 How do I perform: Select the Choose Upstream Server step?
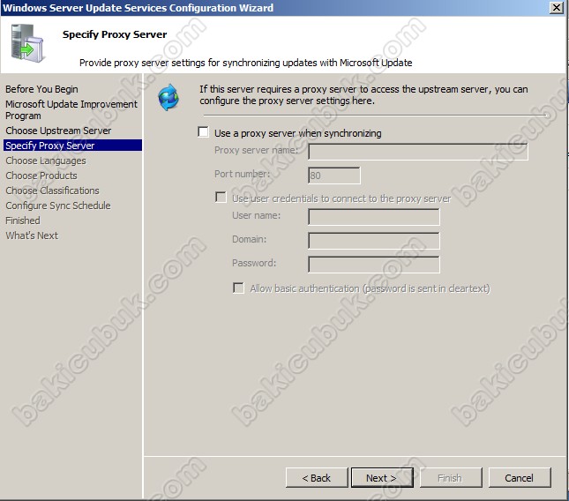[58, 131]
